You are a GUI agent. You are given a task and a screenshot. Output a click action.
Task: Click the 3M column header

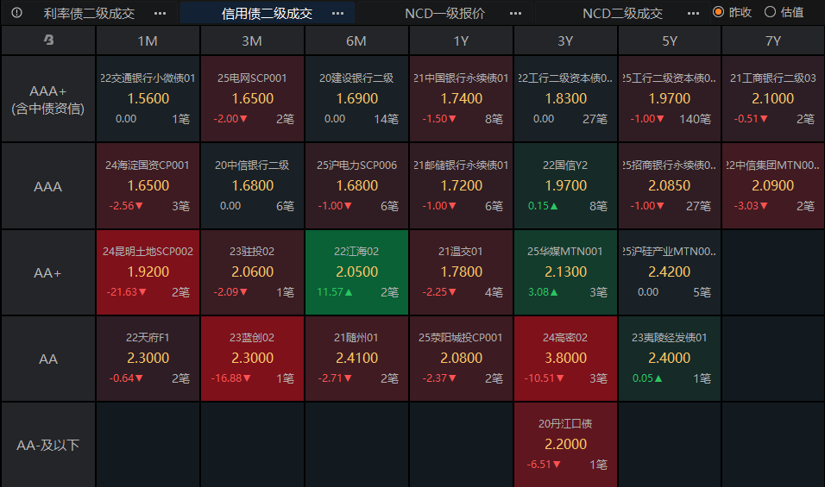(252, 41)
